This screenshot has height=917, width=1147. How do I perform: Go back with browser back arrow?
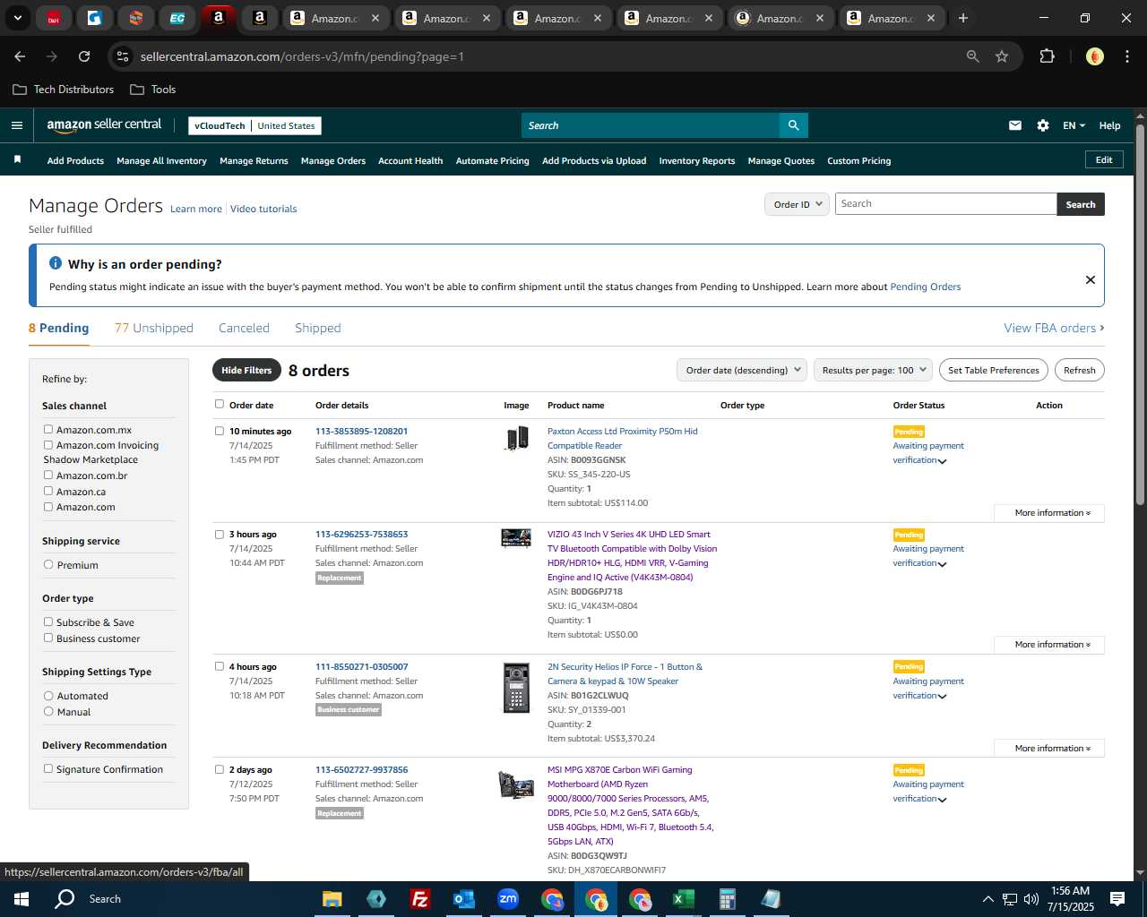pyautogui.click(x=20, y=56)
